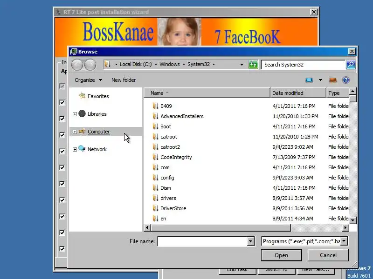
Task: Click the horizontal scrollbar left arrow
Action: point(147,228)
